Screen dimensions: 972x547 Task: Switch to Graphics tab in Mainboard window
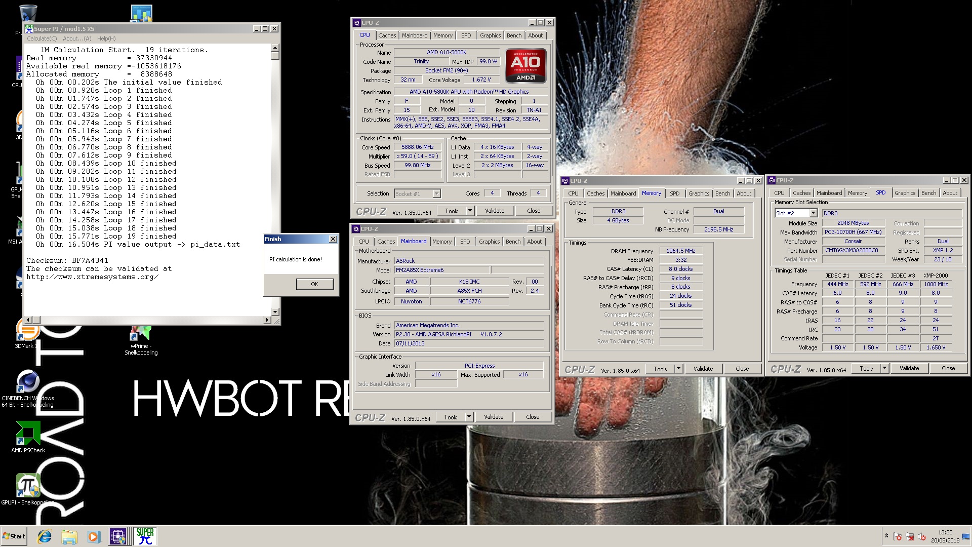489,242
